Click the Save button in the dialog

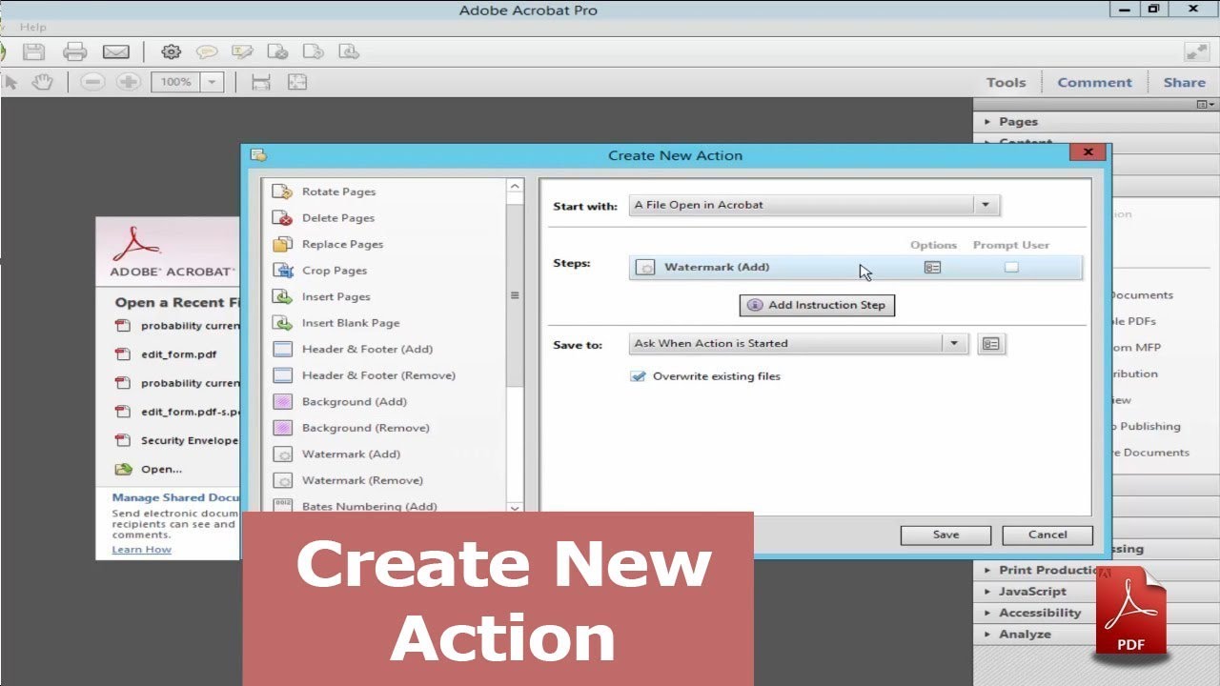point(945,535)
